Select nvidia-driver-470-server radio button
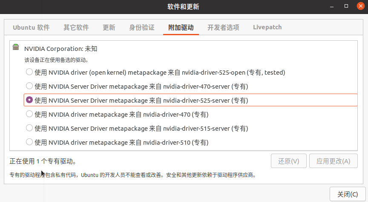The width and height of the screenshot is (368, 202). (x=29, y=86)
